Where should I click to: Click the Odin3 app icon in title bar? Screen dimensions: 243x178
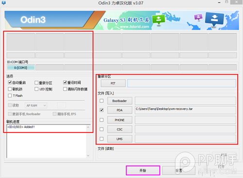(3, 2)
